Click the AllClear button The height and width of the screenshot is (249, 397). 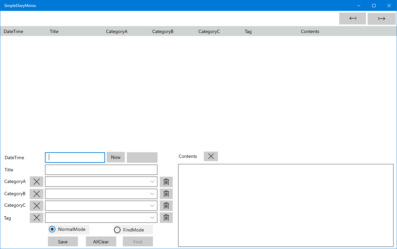coord(101,241)
